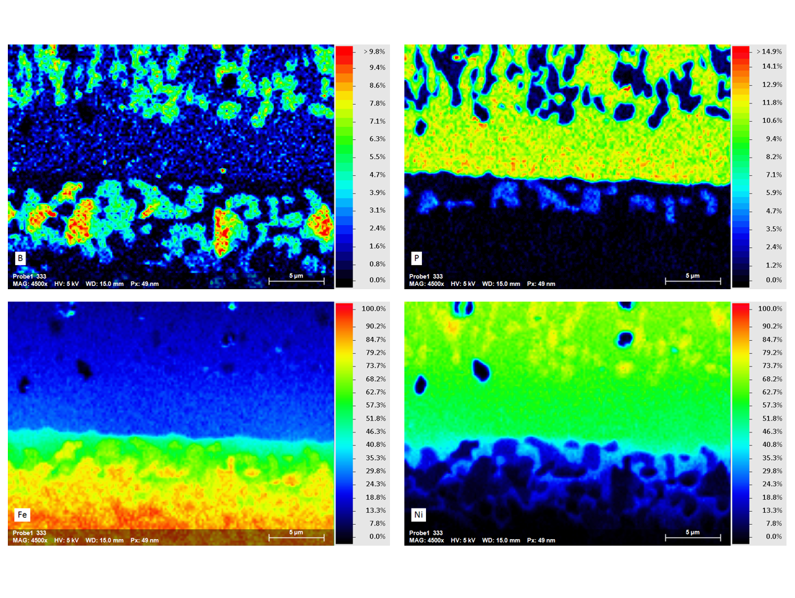
Task: Click 'Px: 49 nm' text on the Ni map
Action: [x=541, y=540]
